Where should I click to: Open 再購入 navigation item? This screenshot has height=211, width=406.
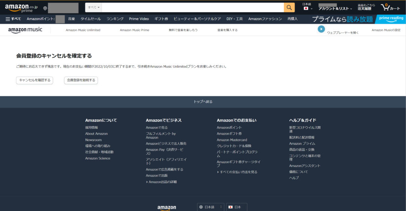[292, 19]
